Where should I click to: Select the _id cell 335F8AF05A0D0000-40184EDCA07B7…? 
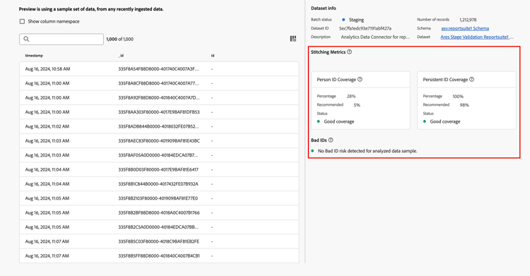click(158, 155)
